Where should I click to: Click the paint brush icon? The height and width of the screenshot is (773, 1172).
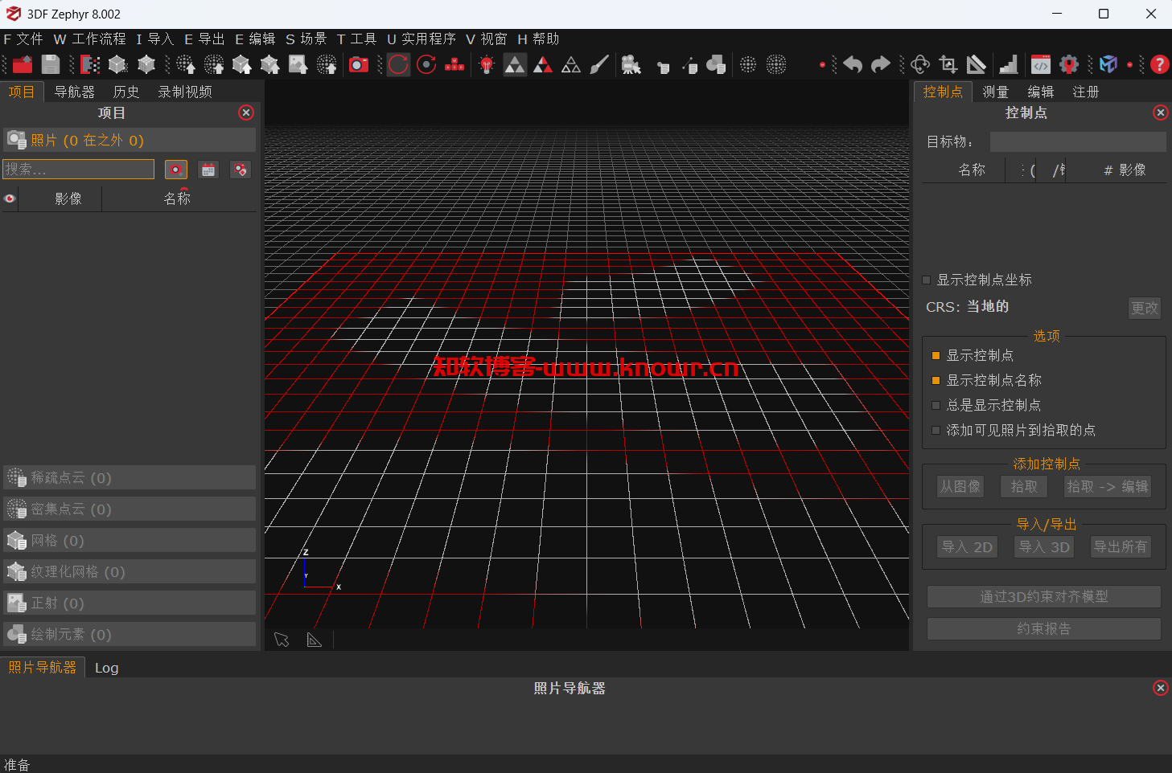click(599, 65)
